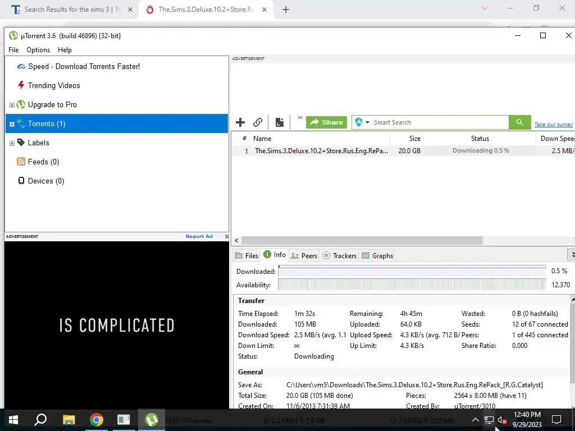Click the horizontal scrollbar left arrow
This screenshot has width=575, height=431.
(236, 240)
